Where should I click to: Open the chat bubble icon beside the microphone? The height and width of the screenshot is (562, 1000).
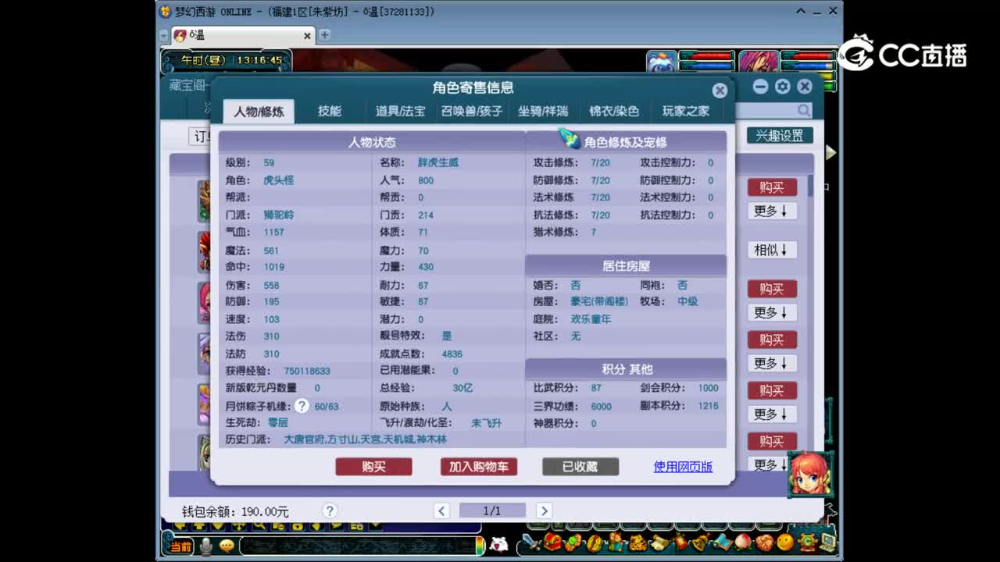(227, 546)
